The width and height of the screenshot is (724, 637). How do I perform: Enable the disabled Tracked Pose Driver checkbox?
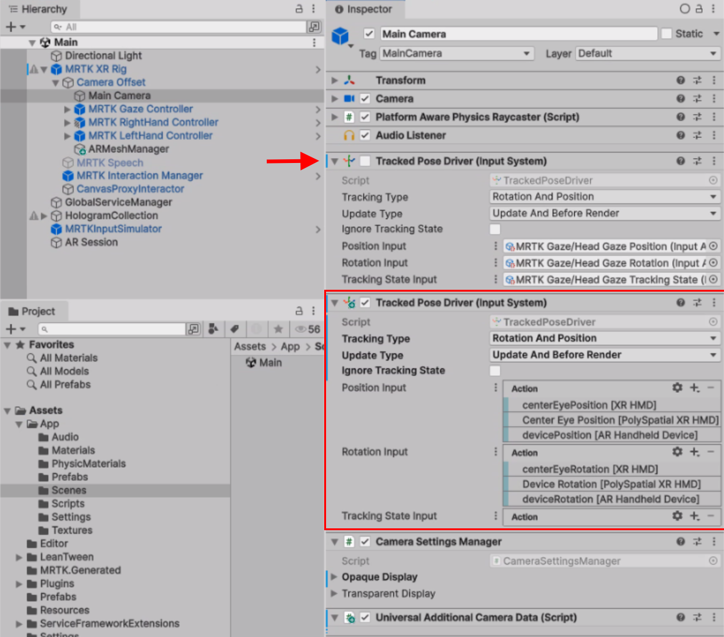coord(365,161)
